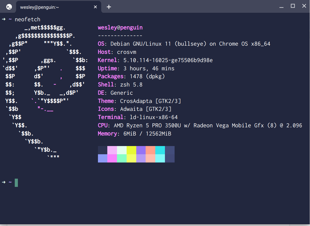Click the Memory value 6MiB / 12562MiB
The width and height of the screenshot is (310, 226).
[147, 134]
